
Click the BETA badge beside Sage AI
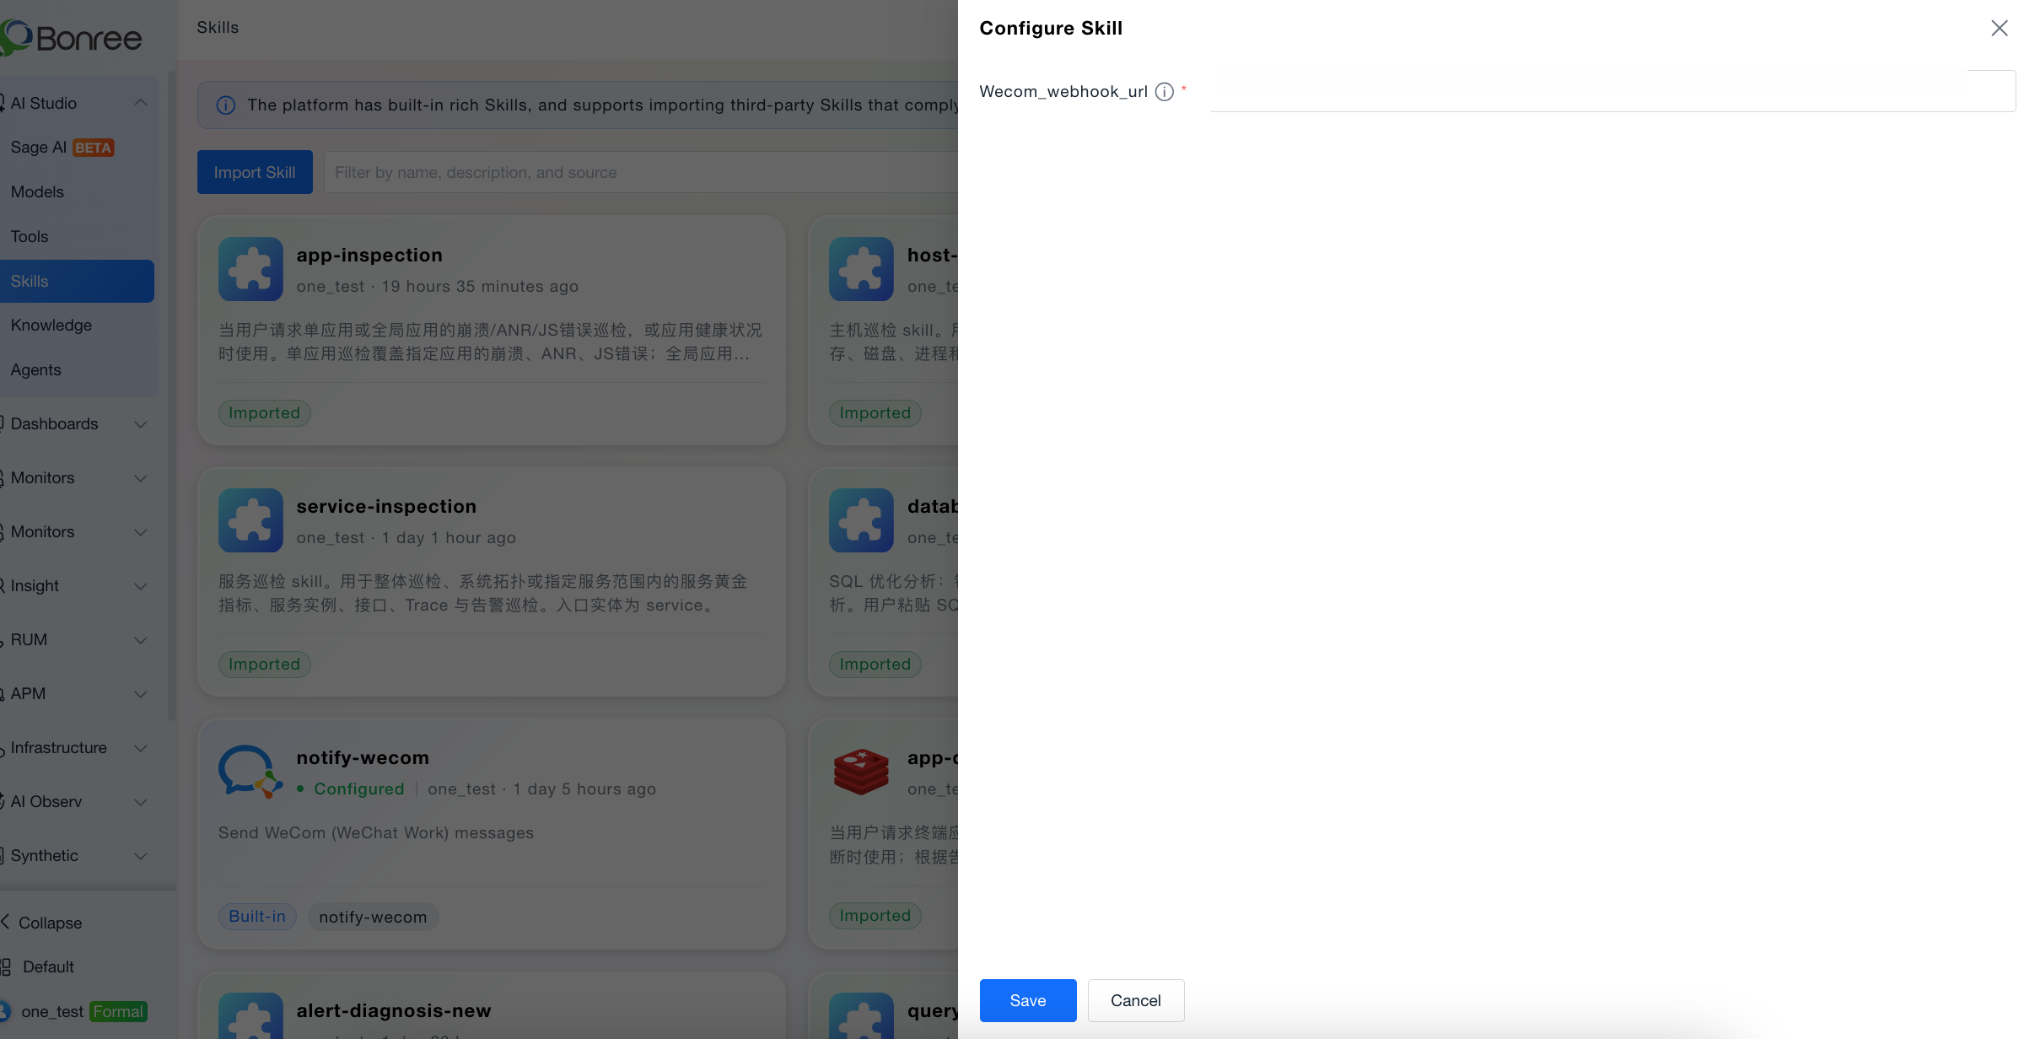pos(93,148)
